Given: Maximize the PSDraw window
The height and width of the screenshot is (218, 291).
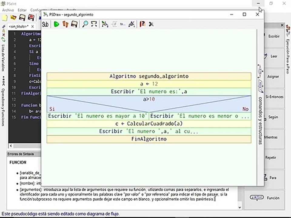Looking at the screenshot, I should coord(244,15).
